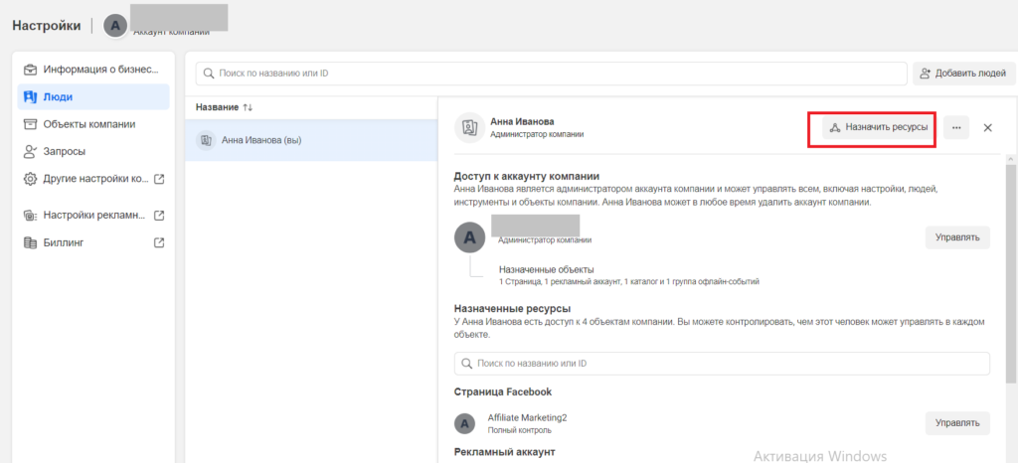Click the Affiliate Marketing2 page avatar

point(464,423)
